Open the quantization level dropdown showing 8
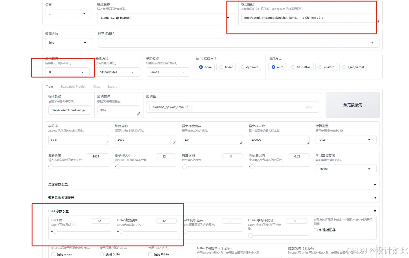This screenshot has width=409, height=258. tap(67, 72)
